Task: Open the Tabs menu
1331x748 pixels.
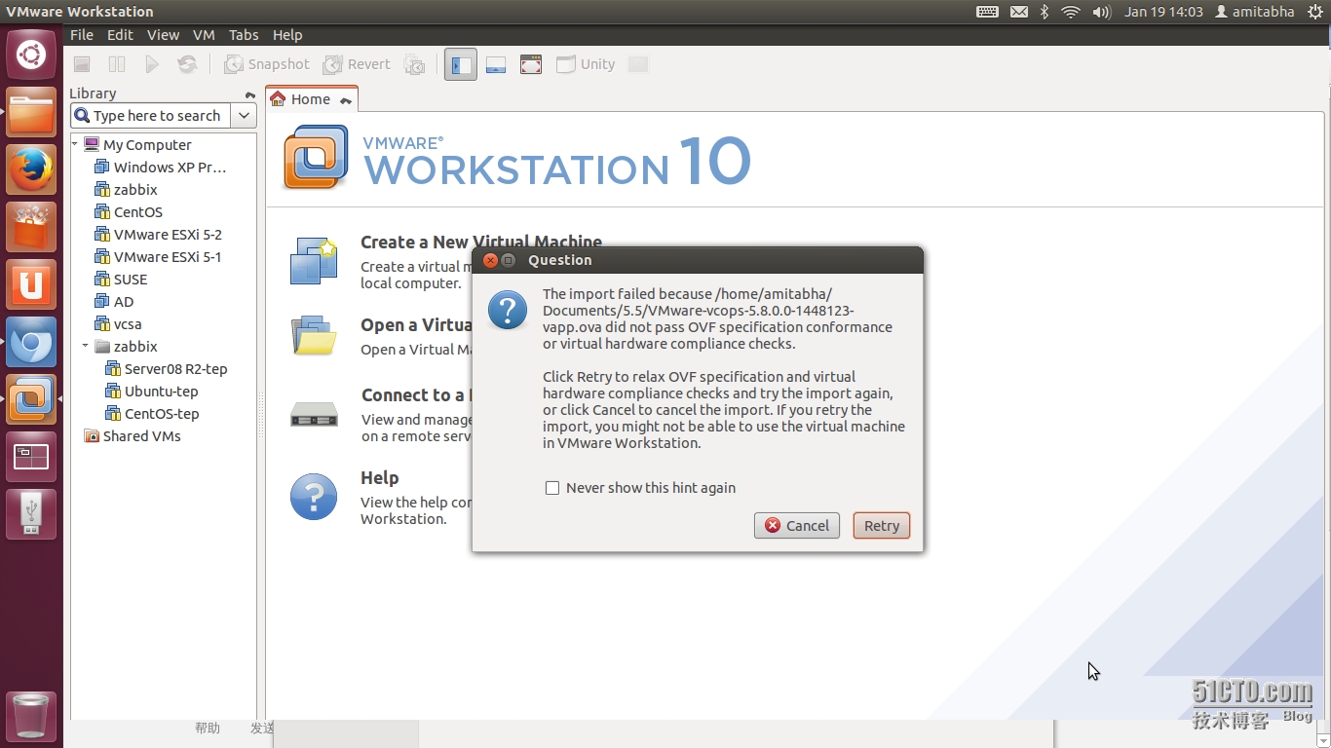Action: (244, 34)
